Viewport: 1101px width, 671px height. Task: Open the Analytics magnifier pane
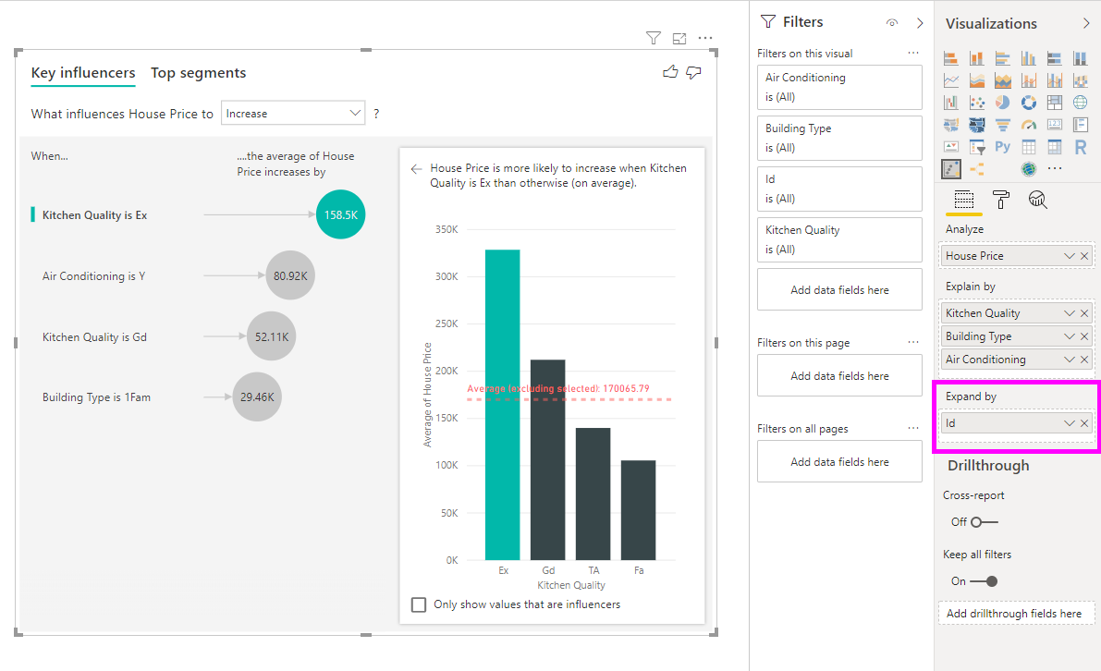tap(1038, 199)
